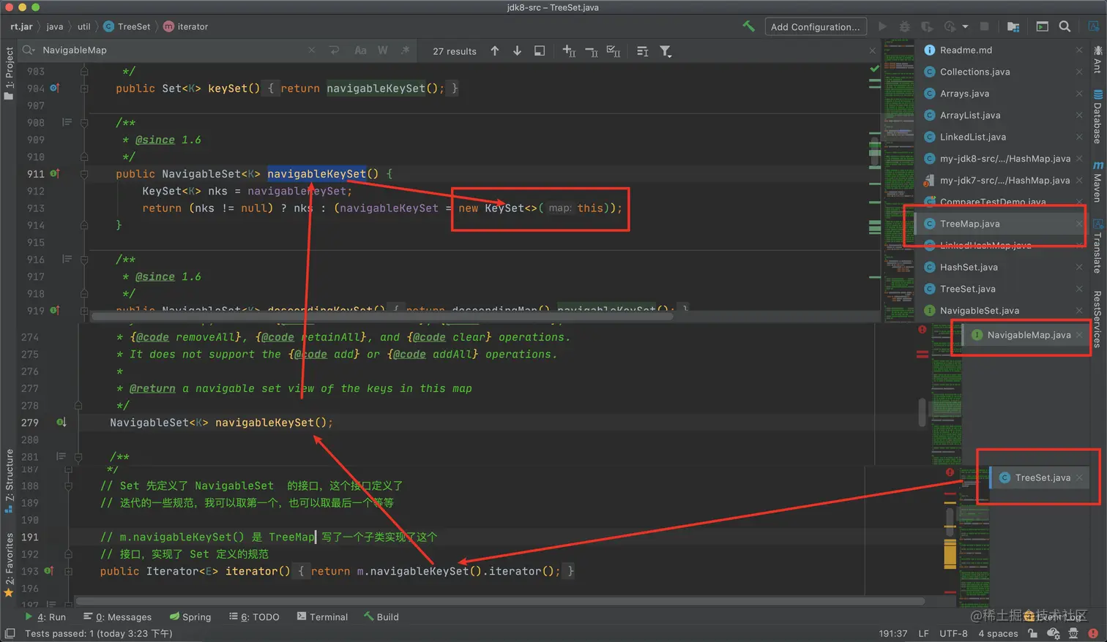Image resolution: width=1107 pixels, height=642 pixels.
Task: Select all occurrences icon in find bar
Action: coord(614,50)
